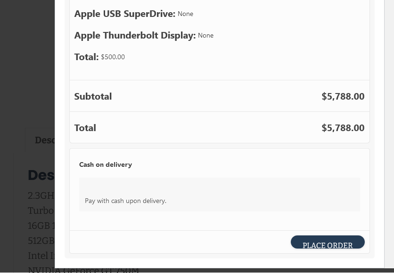
Task: Click the 'Pay with cash upon delivery' description box
Action: pyautogui.click(x=219, y=195)
